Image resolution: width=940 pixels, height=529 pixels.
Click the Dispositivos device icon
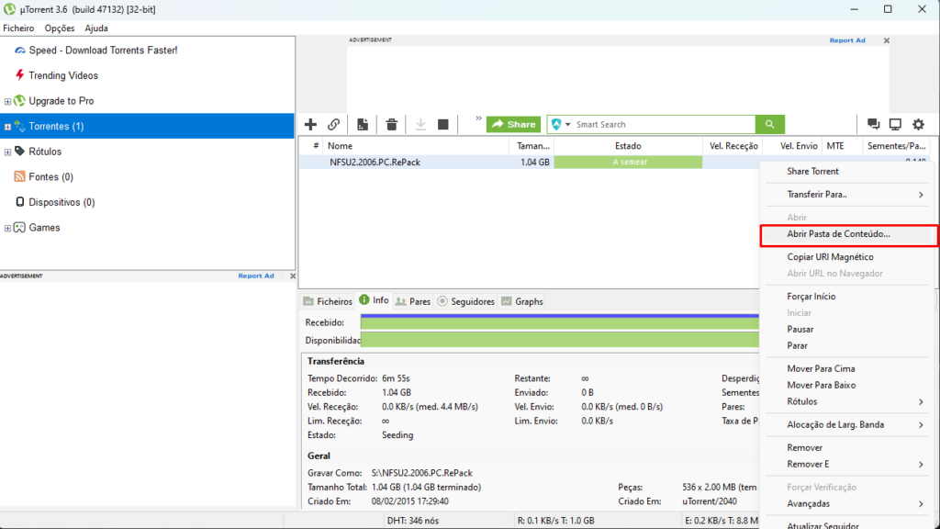20,202
